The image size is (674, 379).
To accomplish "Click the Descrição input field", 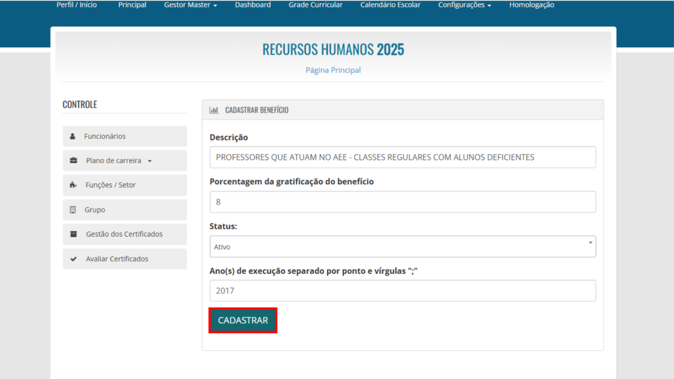I will pos(403,157).
